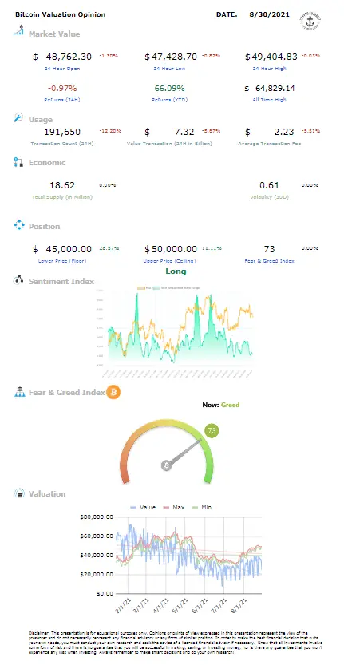344x665 pixels.
Task: Click the Market Value heading
Action: point(53,34)
